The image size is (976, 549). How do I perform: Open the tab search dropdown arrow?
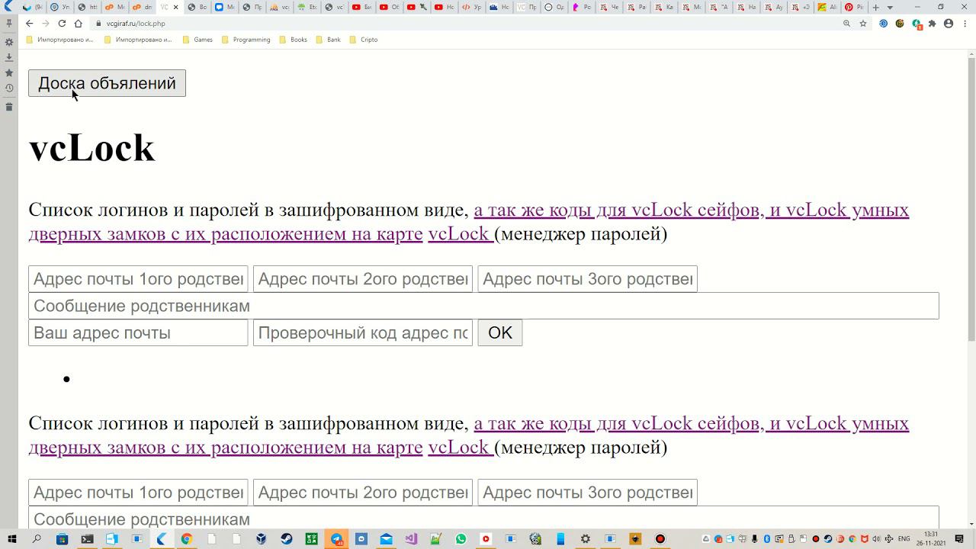890,7
